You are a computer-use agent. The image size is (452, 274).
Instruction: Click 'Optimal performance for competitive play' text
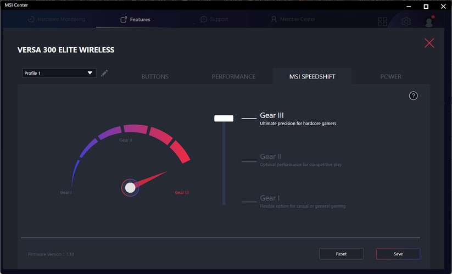point(300,165)
